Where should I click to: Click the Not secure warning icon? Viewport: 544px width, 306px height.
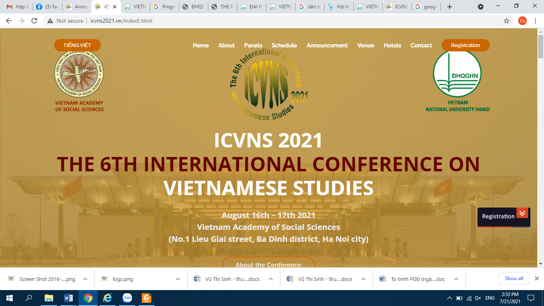click(x=50, y=21)
